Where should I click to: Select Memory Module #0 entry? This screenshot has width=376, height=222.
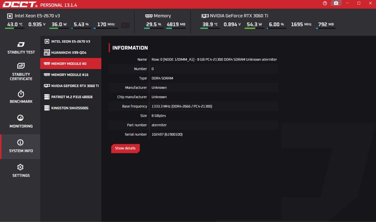(71, 64)
